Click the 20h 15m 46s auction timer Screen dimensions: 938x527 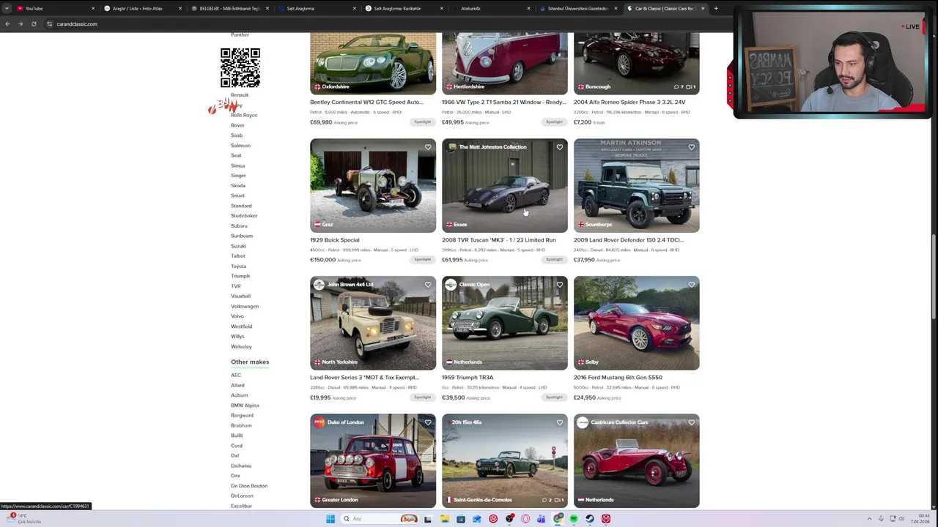click(x=467, y=422)
